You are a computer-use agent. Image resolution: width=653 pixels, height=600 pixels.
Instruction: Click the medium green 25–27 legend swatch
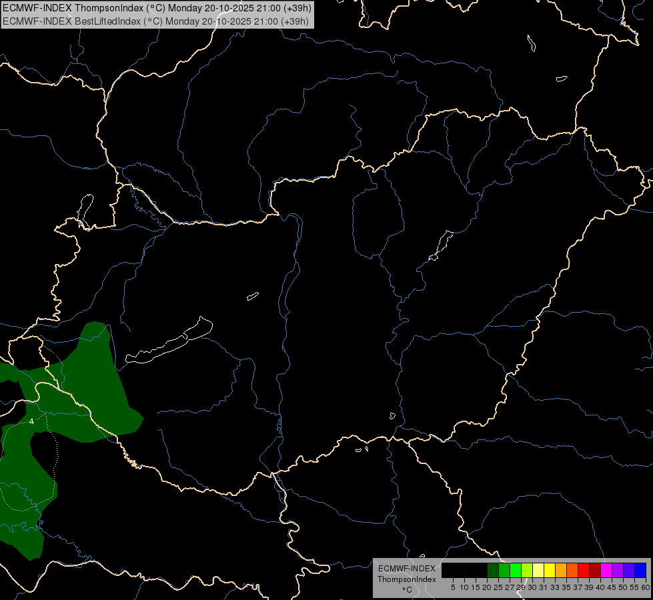[x=504, y=570]
